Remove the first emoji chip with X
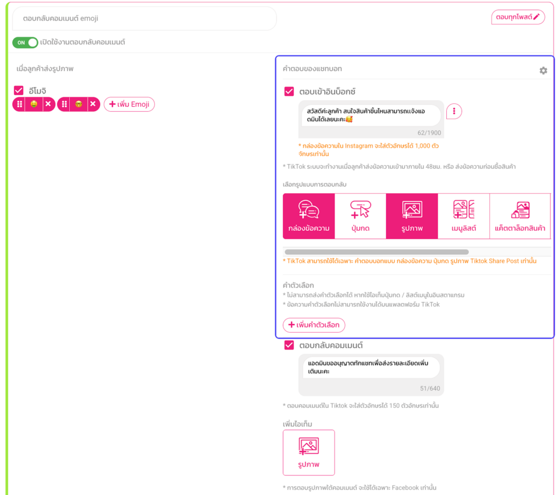This screenshot has height=495, width=558. tap(48, 104)
